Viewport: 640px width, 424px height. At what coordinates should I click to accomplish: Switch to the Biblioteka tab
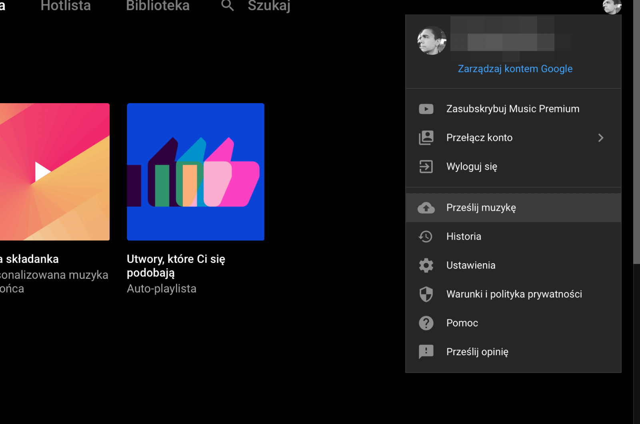coord(158,6)
